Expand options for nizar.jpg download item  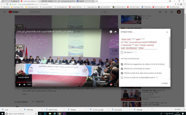86,109
